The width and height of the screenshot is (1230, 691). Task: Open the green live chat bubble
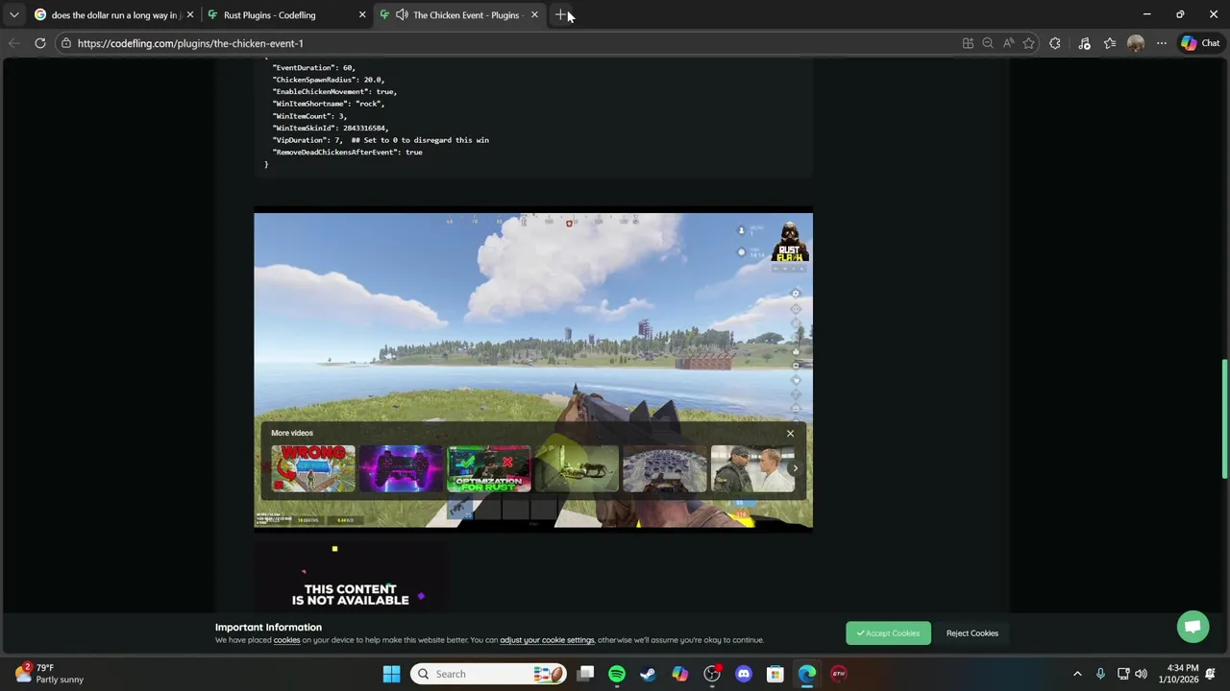click(1193, 627)
